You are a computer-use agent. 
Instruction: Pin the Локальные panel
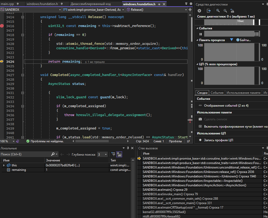coord(128,148)
